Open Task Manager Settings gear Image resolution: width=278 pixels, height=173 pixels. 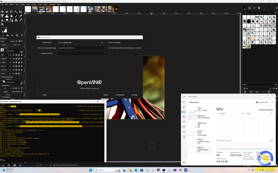pyautogui.click(x=184, y=162)
